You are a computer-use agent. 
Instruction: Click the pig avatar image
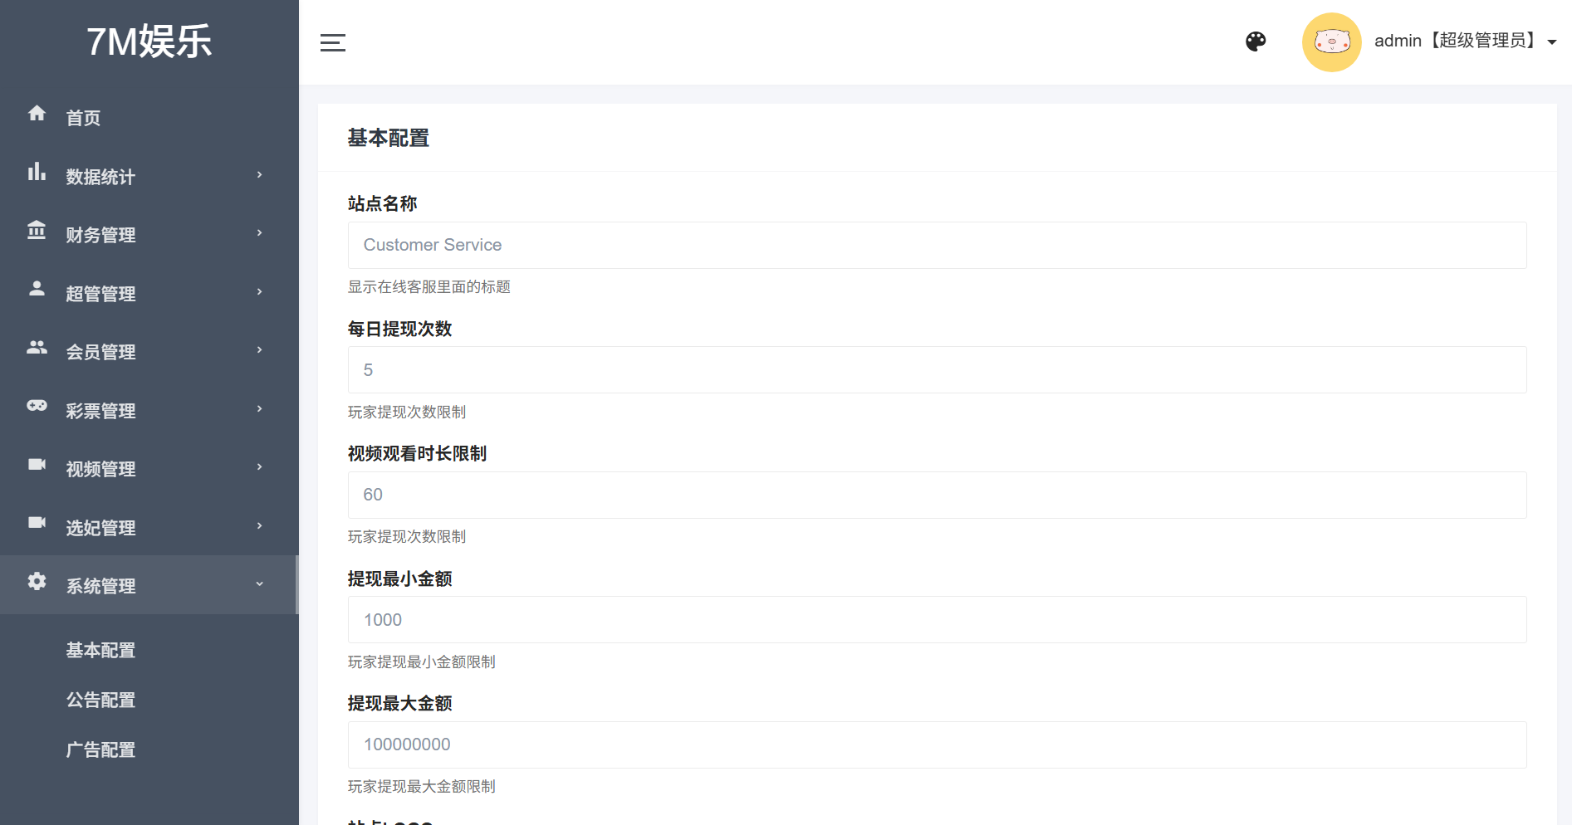click(x=1331, y=42)
